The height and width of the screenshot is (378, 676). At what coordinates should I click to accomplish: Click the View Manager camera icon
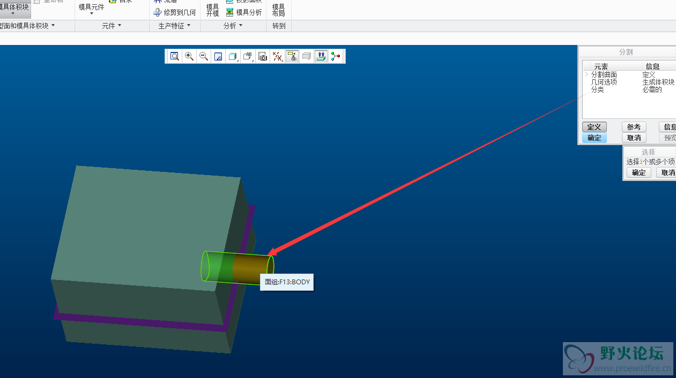coord(263,56)
